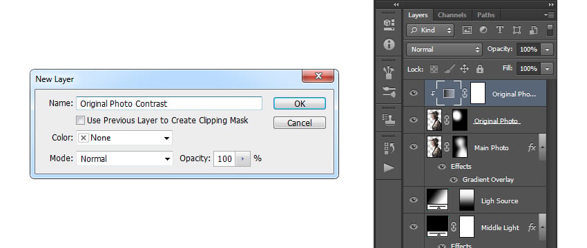
Task: Filter layers by type layers icon
Action: [x=499, y=30]
